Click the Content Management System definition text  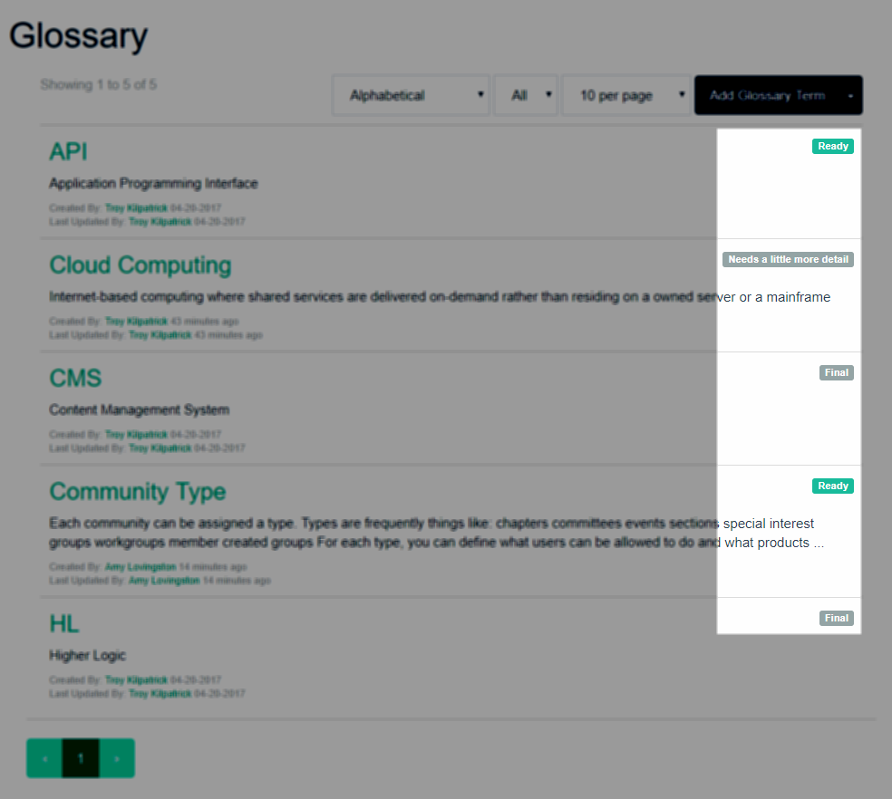pos(140,410)
